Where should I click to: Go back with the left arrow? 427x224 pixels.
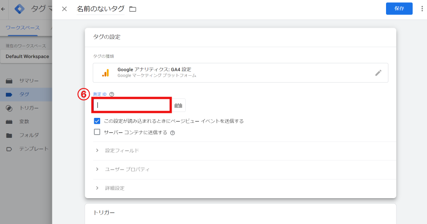pyautogui.click(x=3, y=9)
